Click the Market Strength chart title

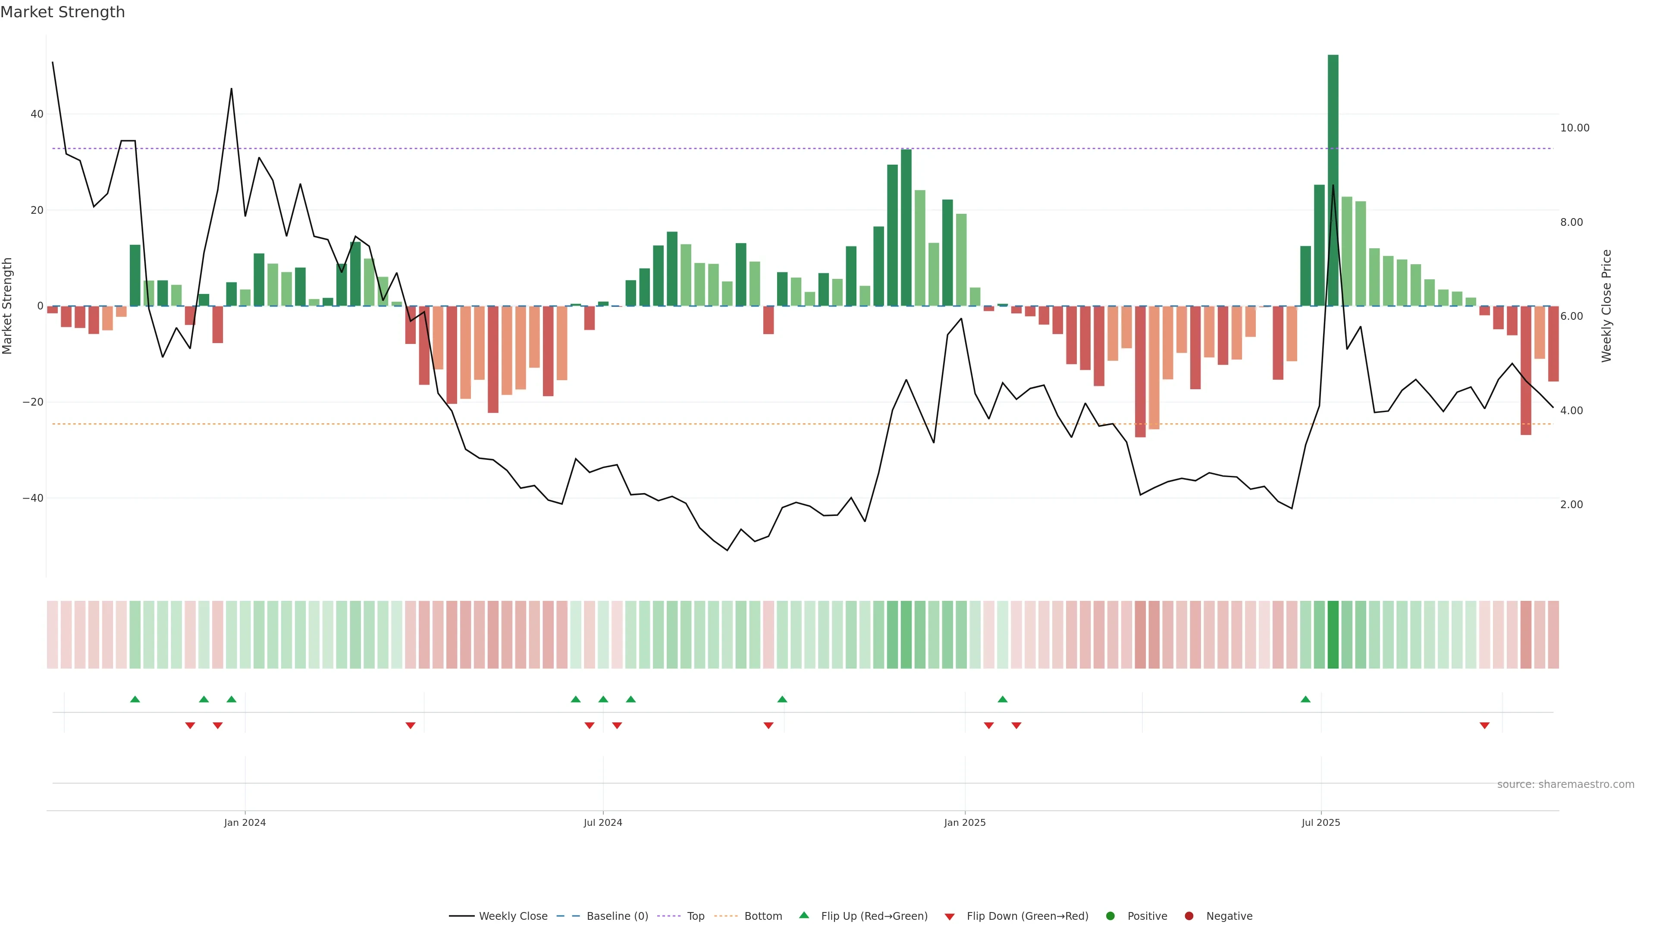63,12
